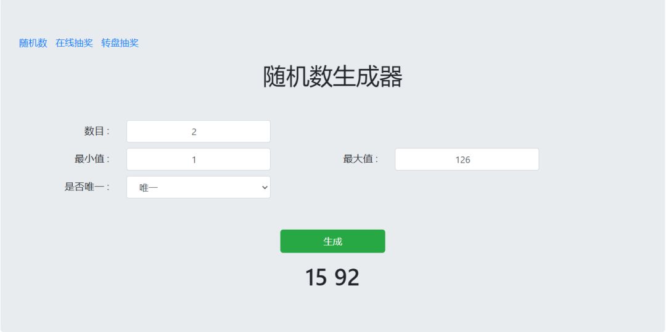Click the 是否唯一 label text
This screenshot has height=332, width=666.
pos(87,187)
